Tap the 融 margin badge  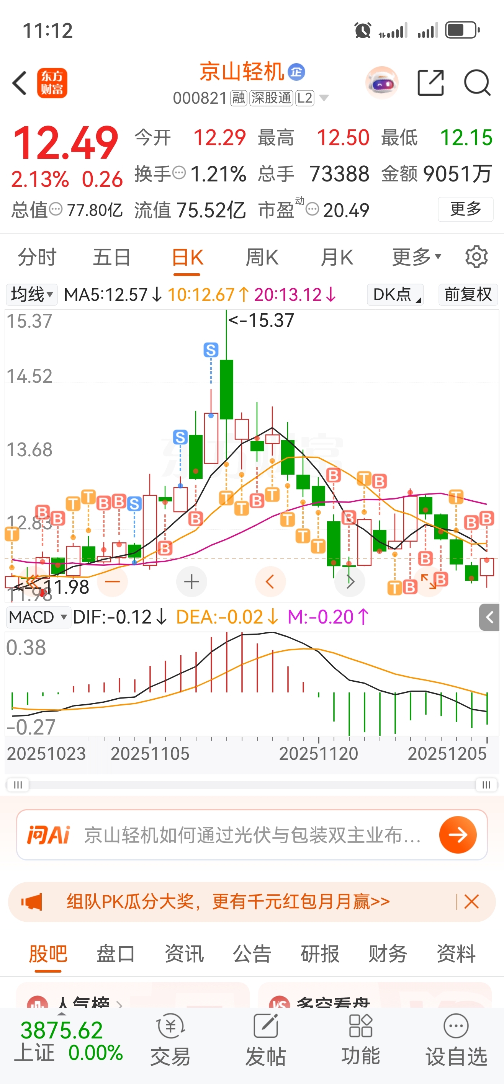tap(238, 98)
